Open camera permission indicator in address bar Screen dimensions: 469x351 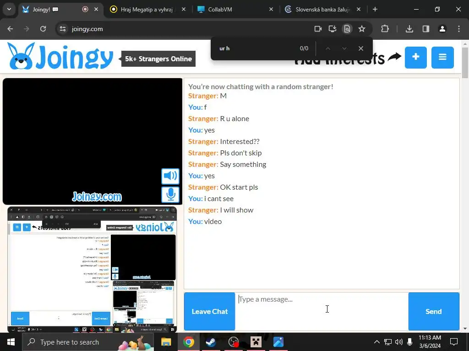[318, 29]
